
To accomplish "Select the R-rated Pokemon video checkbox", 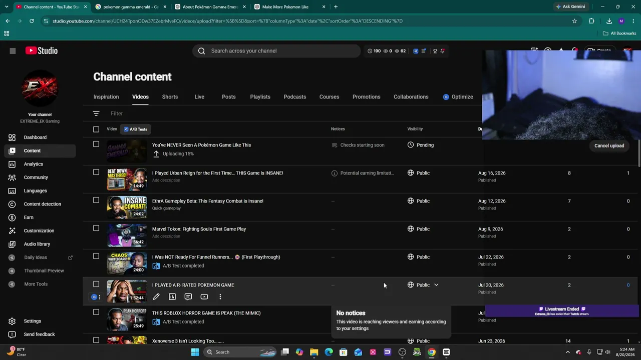I will click(96, 284).
